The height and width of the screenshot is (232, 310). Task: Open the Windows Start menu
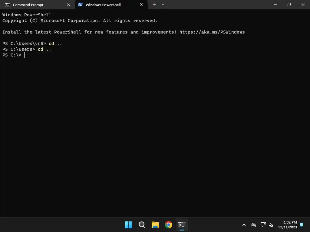click(x=128, y=225)
